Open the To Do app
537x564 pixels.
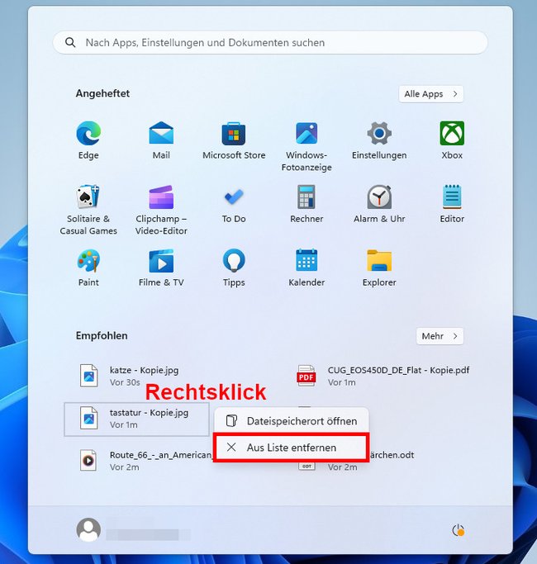click(234, 197)
